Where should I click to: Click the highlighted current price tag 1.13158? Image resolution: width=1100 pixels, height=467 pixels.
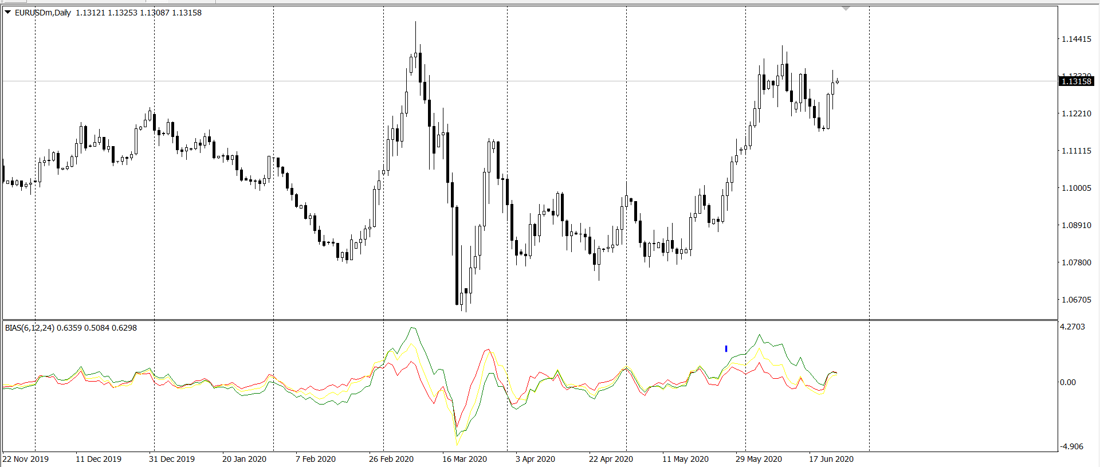1077,81
